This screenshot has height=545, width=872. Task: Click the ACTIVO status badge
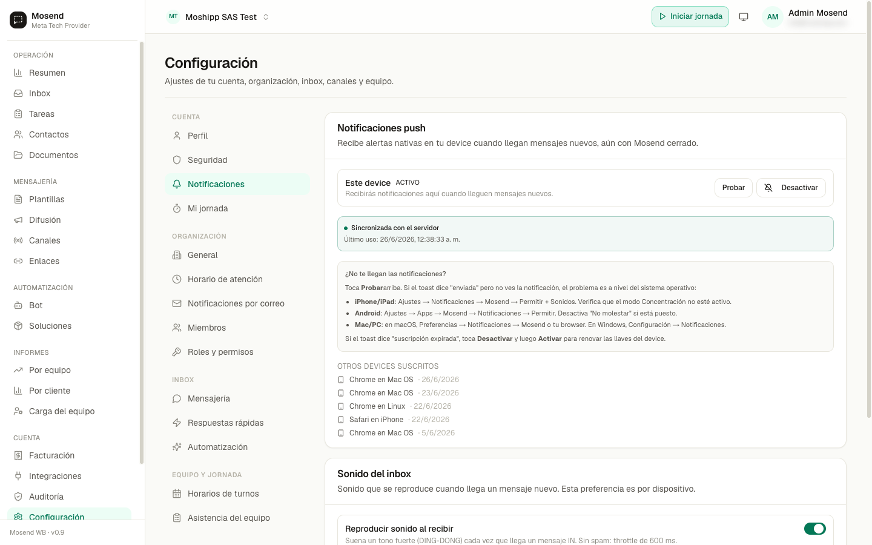coord(408,182)
